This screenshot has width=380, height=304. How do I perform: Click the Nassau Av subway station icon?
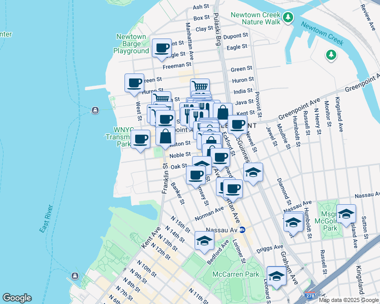(x=242, y=230)
